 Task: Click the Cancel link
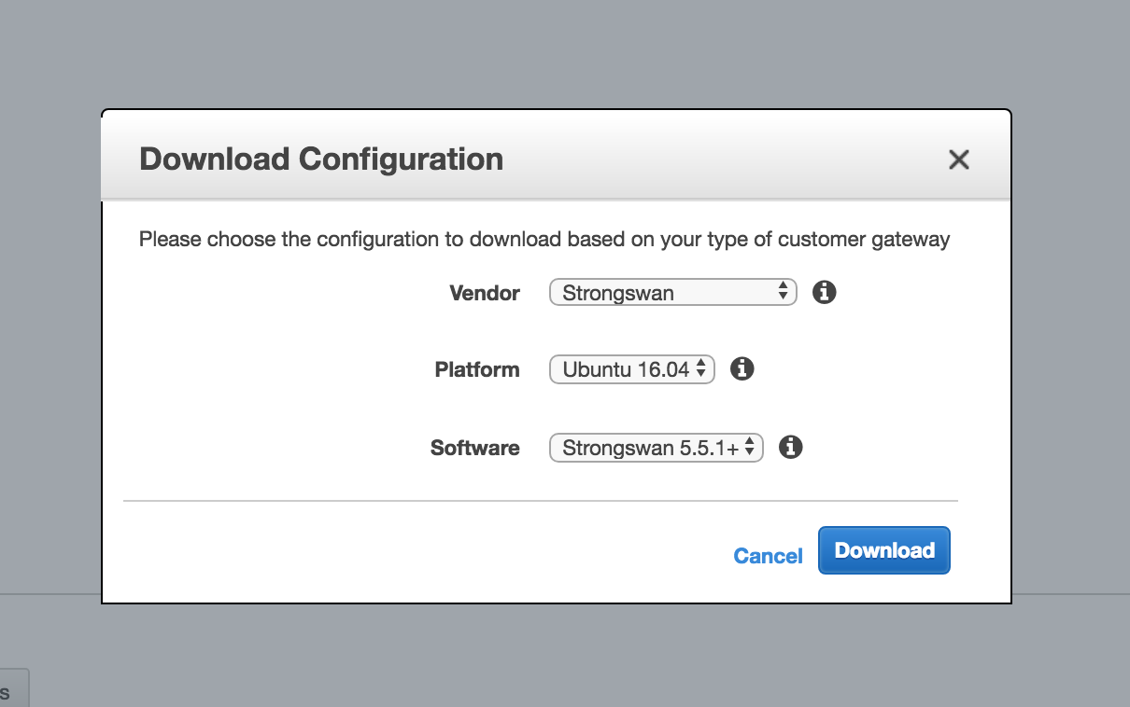[768, 556]
